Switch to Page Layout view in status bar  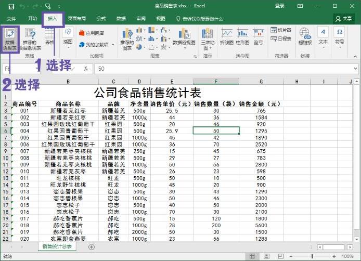[x=266, y=256]
